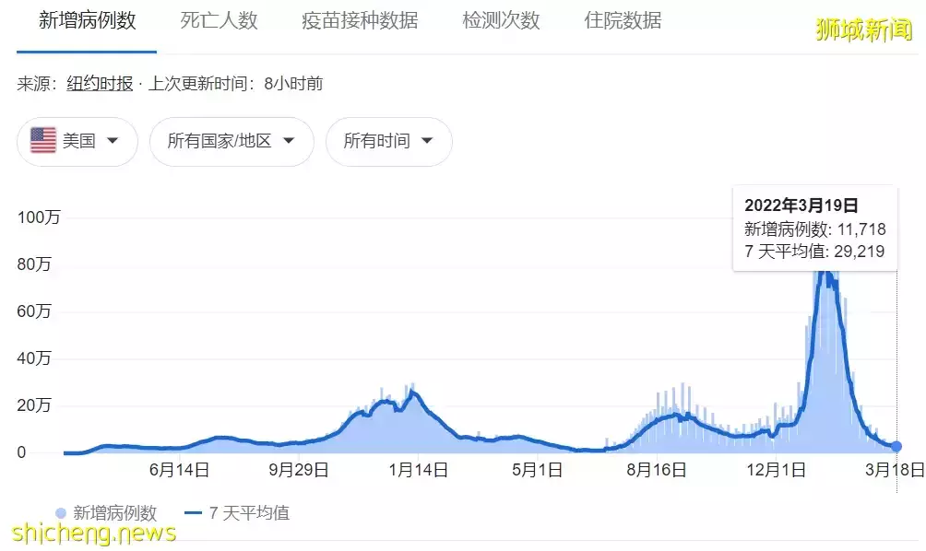Click the dropdown arrow beside 美国
The image size is (926, 551).
click(113, 141)
